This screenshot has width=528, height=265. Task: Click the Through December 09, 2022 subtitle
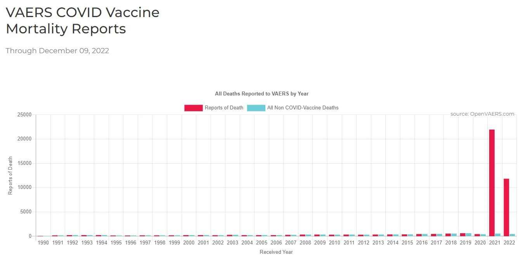[57, 51]
